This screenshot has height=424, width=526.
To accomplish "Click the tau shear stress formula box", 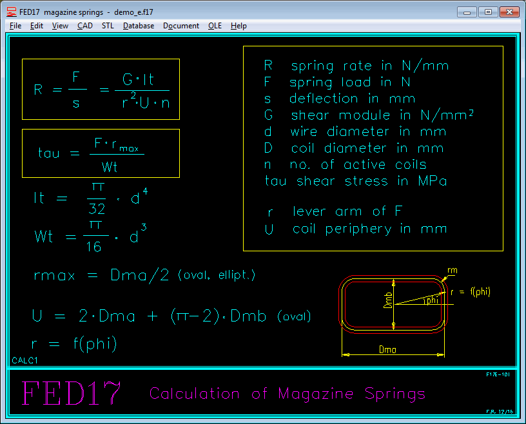I will tap(101, 153).
